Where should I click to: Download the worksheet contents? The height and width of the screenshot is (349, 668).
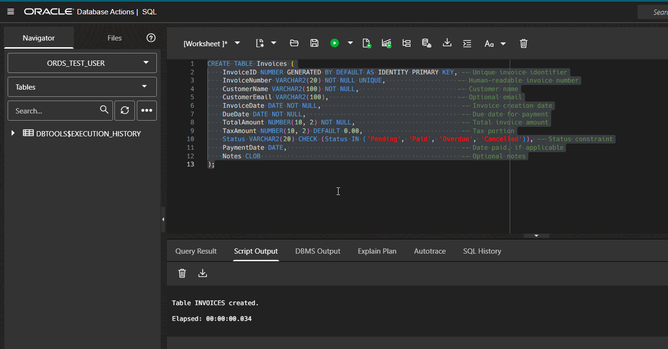pyautogui.click(x=447, y=43)
